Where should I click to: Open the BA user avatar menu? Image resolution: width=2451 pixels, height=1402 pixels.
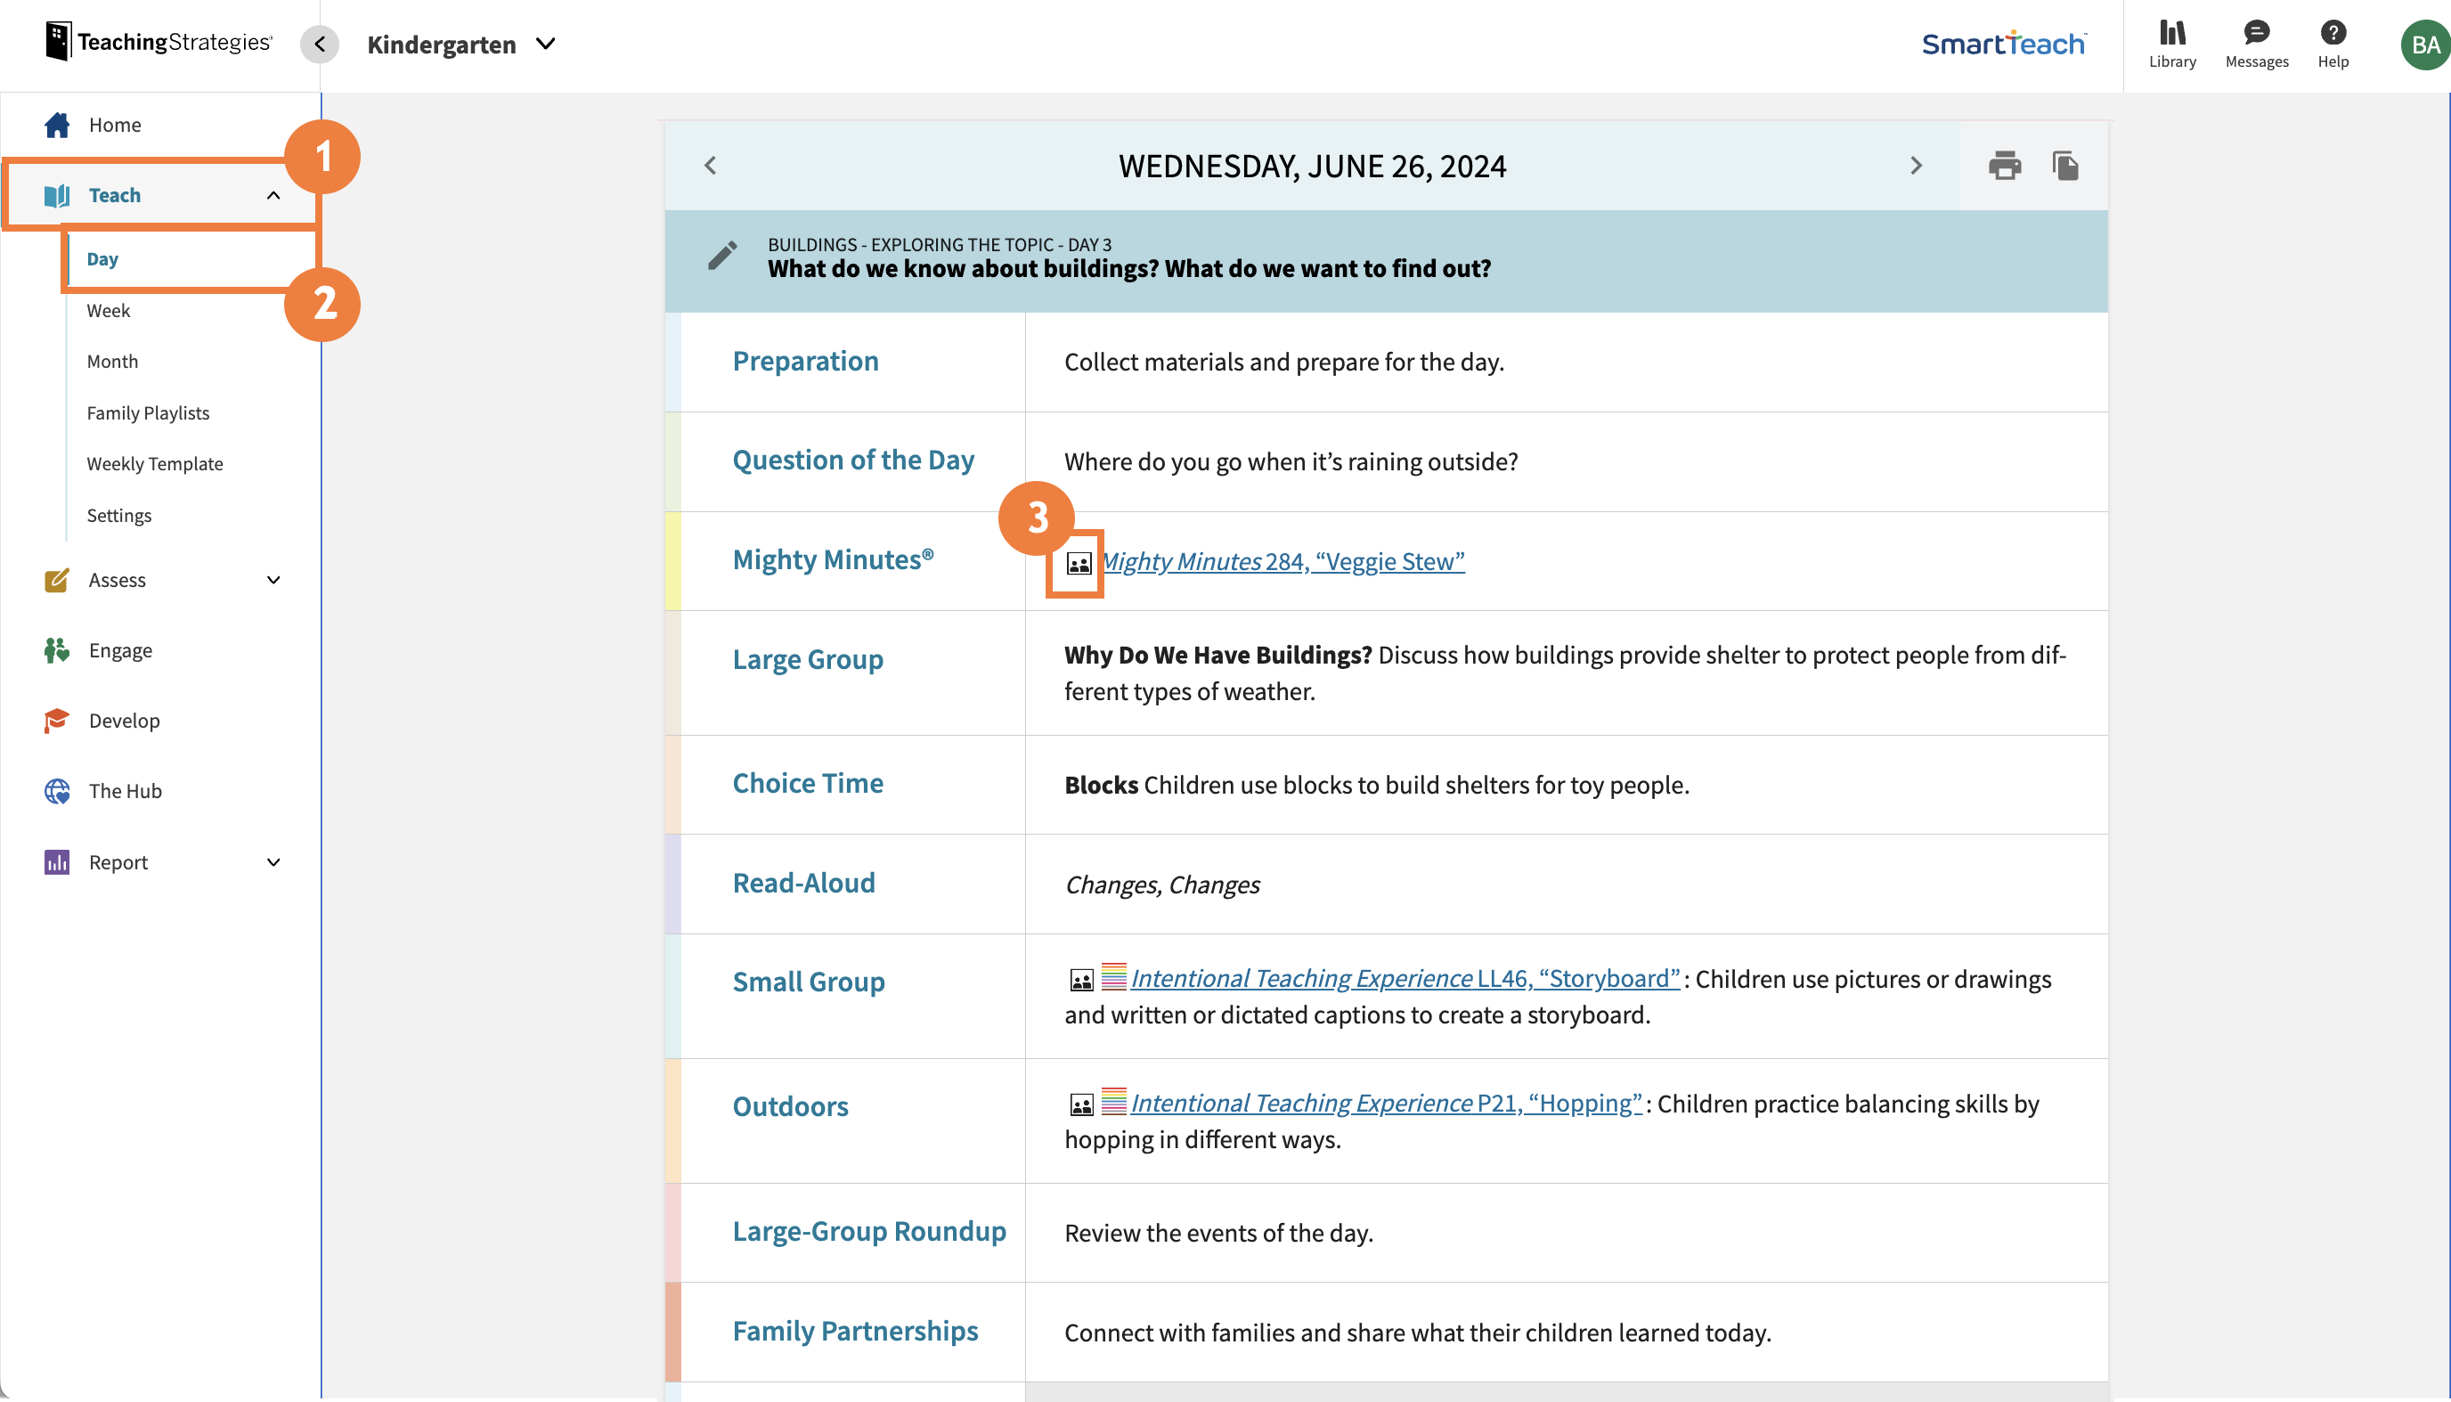(2424, 45)
